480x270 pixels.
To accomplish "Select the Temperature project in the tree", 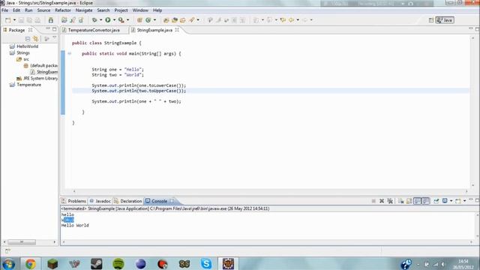I will coord(28,85).
